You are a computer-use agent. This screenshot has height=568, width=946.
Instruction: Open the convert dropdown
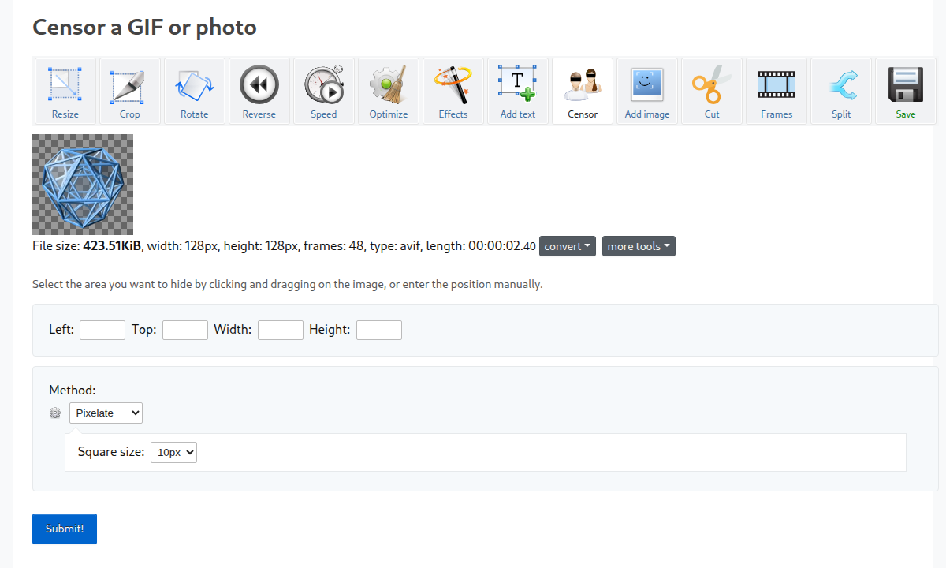pyautogui.click(x=568, y=246)
